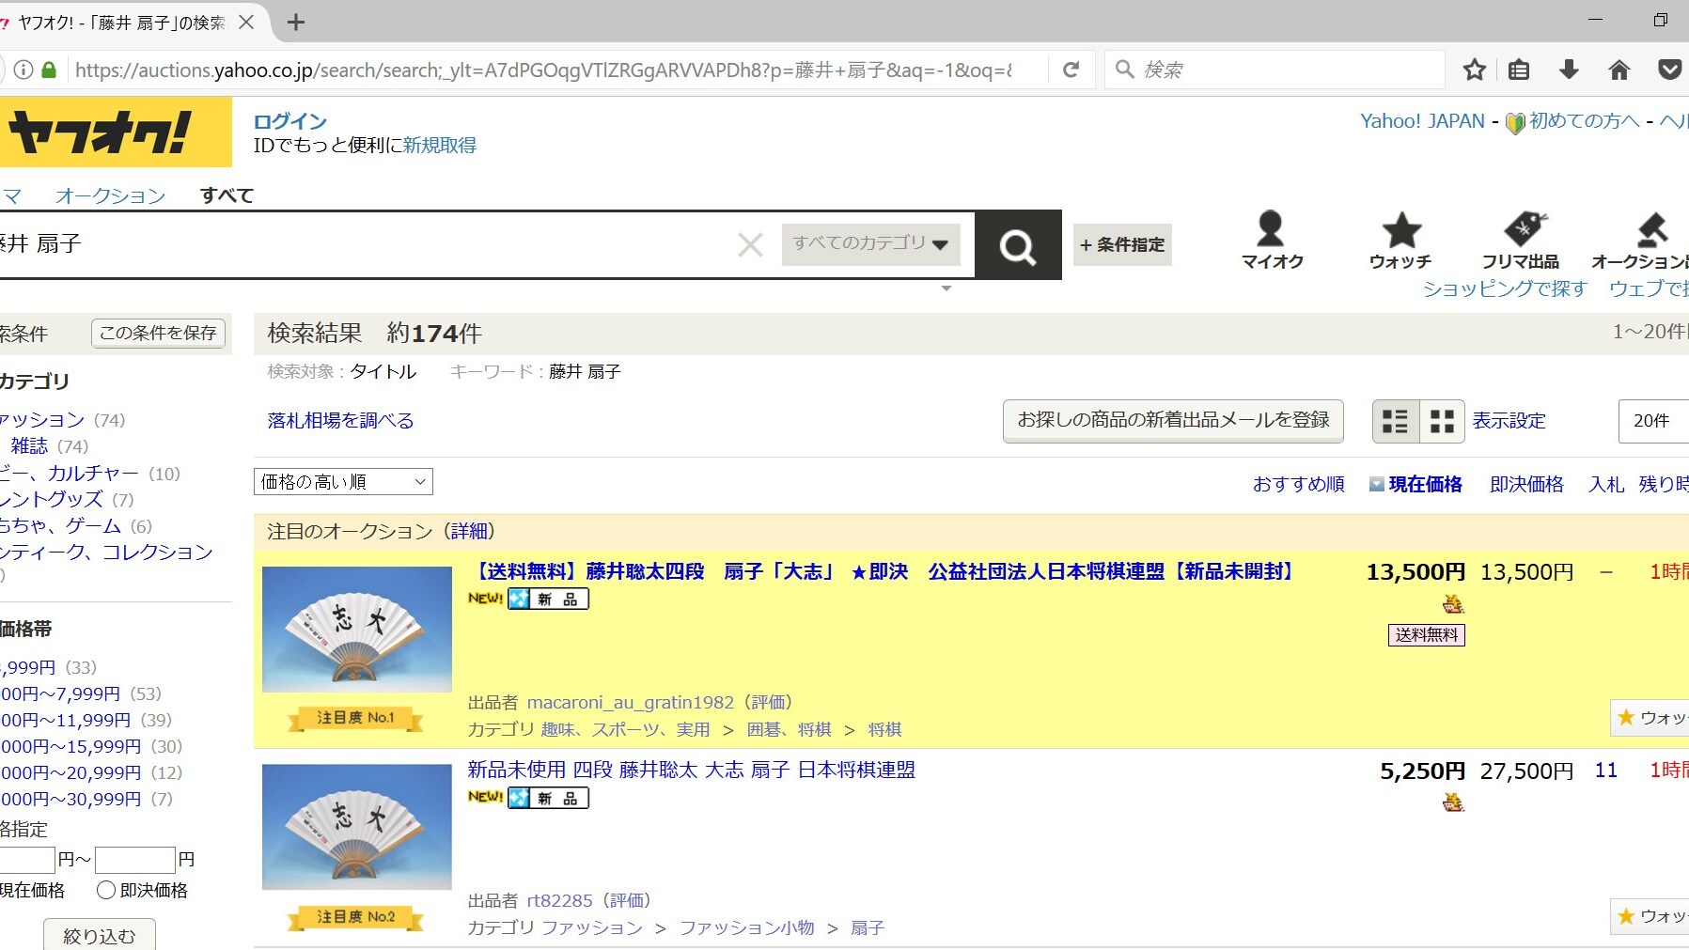This screenshot has height=950, width=1689.
Task: Click the 注目度 No.2 fan thumbnail
Action: [x=357, y=827]
